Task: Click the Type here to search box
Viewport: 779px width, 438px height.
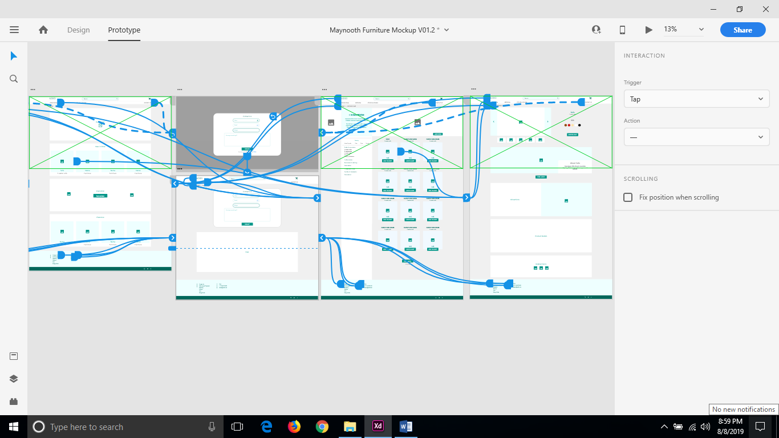Action: tap(125, 427)
